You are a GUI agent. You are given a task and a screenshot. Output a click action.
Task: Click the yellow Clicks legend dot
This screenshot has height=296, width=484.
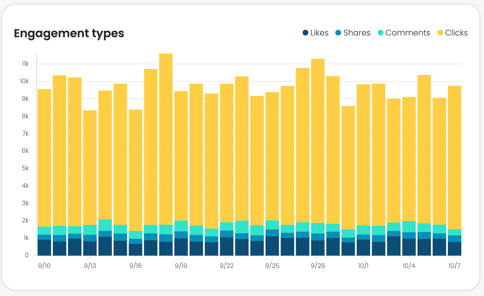click(x=440, y=33)
